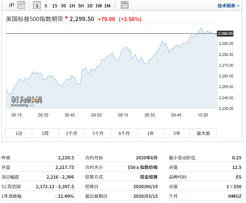Set chart interval to 1H
Screen dimensions: 246x203
72,6
